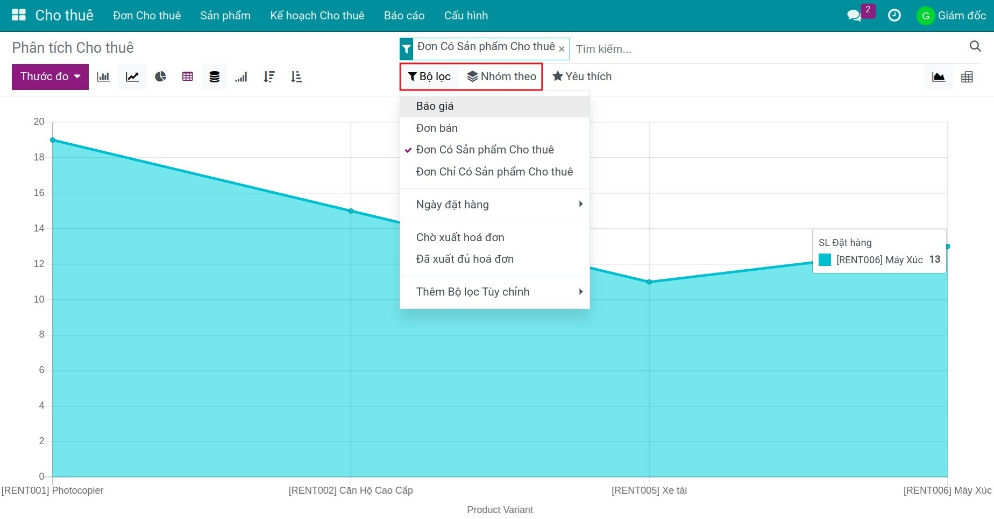Click the search input 'Tìm kiếm...'

point(769,49)
